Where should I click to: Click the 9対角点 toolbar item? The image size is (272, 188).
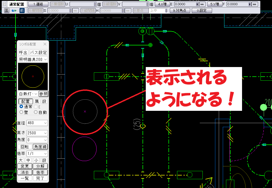180,10
